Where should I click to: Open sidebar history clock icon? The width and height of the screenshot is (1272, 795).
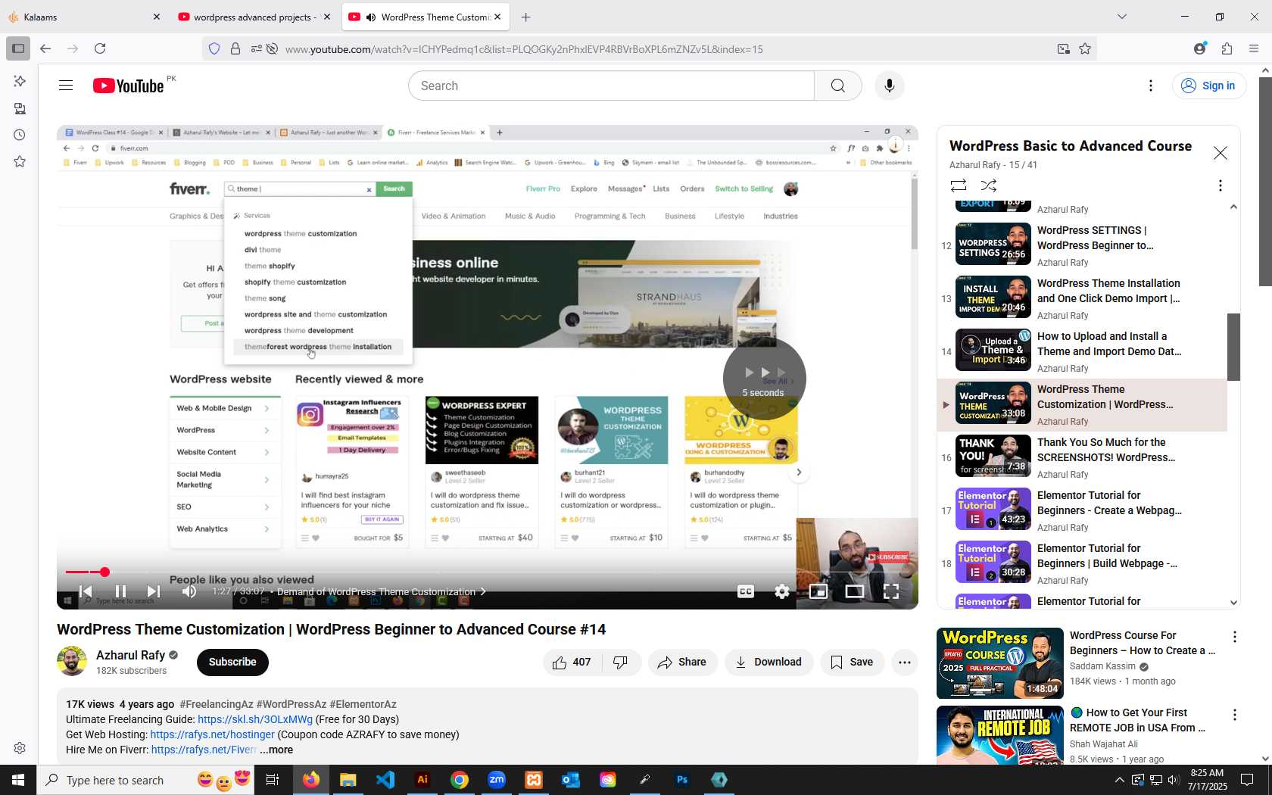click(x=20, y=135)
